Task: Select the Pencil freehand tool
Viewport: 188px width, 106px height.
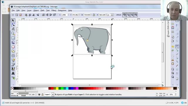Action: pyautogui.click(x=13, y=60)
